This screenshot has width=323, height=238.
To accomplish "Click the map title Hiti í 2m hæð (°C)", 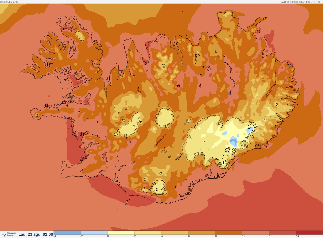I will [9, 2].
